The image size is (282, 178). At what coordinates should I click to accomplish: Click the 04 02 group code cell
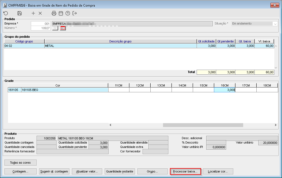click(x=24, y=46)
